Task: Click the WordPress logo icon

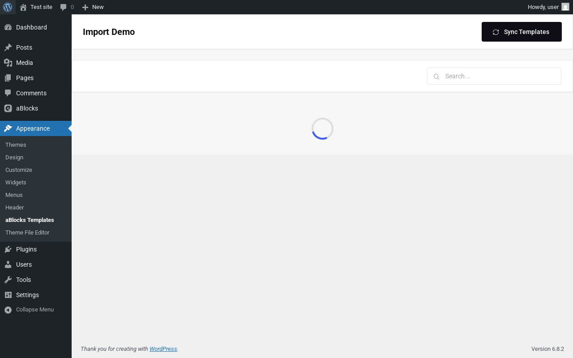Action: [8, 7]
